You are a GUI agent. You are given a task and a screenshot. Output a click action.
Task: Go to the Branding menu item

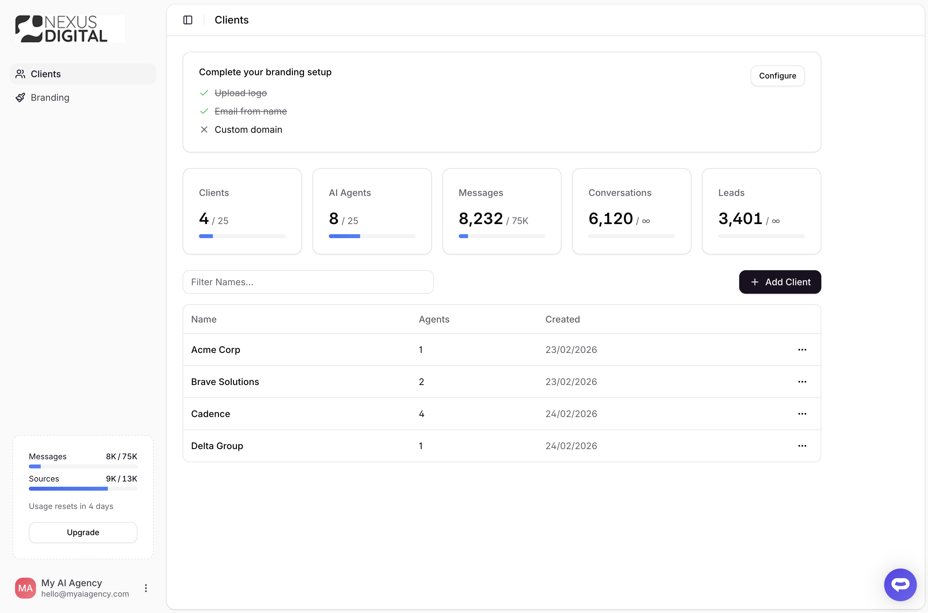click(x=50, y=97)
